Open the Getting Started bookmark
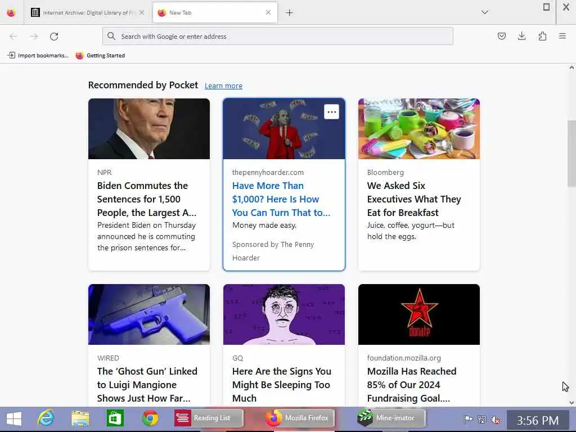 click(x=100, y=56)
